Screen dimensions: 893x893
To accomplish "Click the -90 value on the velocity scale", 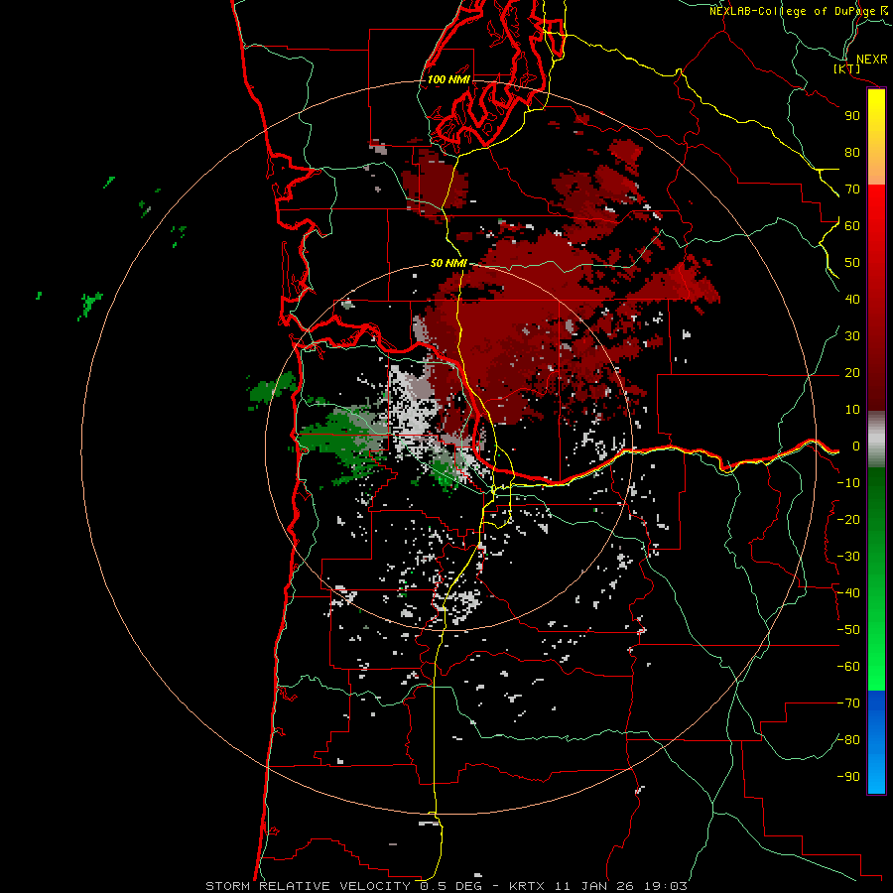I will coord(848,777).
